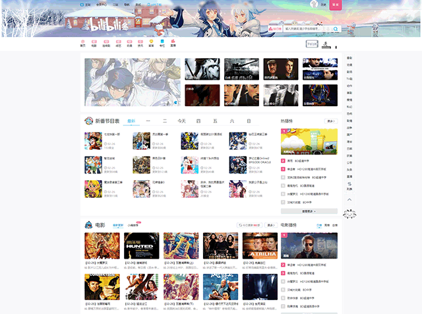Click the bilibili logo in the banner
422x314 pixels.
point(108,25)
